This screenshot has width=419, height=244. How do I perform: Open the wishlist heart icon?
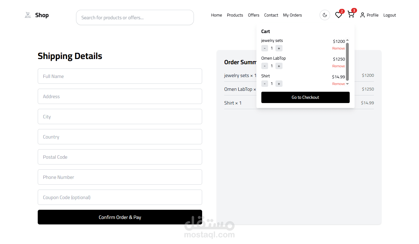[x=338, y=15]
